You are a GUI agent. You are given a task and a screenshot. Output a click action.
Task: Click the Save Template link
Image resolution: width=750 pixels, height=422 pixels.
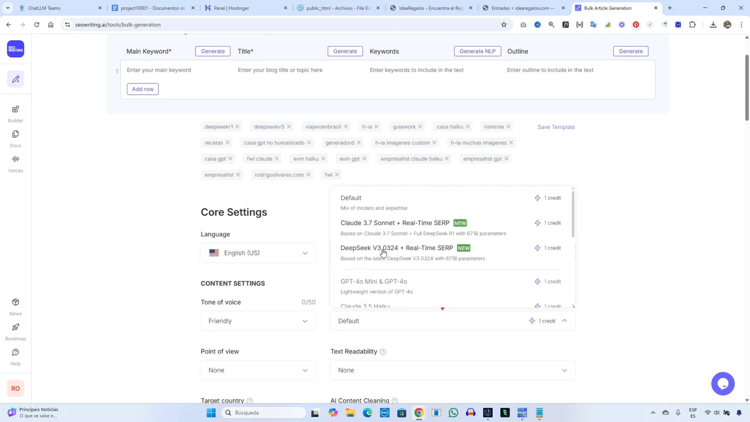(x=555, y=127)
